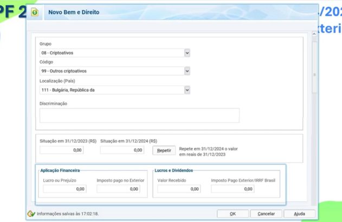The width and height of the screenshot is (342, 222).
Task: Click inside the Discriminação text box
Action: pos(139,115)
